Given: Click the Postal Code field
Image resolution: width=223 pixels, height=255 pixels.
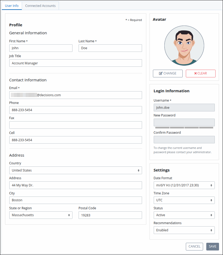Looking at the screenshot, I should 110,215.
